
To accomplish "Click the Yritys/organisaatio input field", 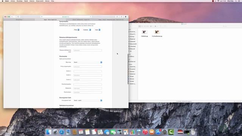I will (x=88, y=66).
